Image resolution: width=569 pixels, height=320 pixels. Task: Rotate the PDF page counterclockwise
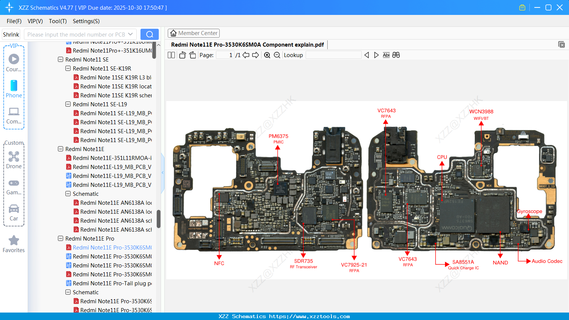click(182, 55)
